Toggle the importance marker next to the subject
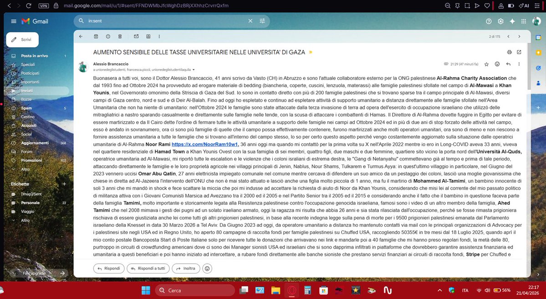This screenshot has width=546, height=299. click(x=310, y=52)
